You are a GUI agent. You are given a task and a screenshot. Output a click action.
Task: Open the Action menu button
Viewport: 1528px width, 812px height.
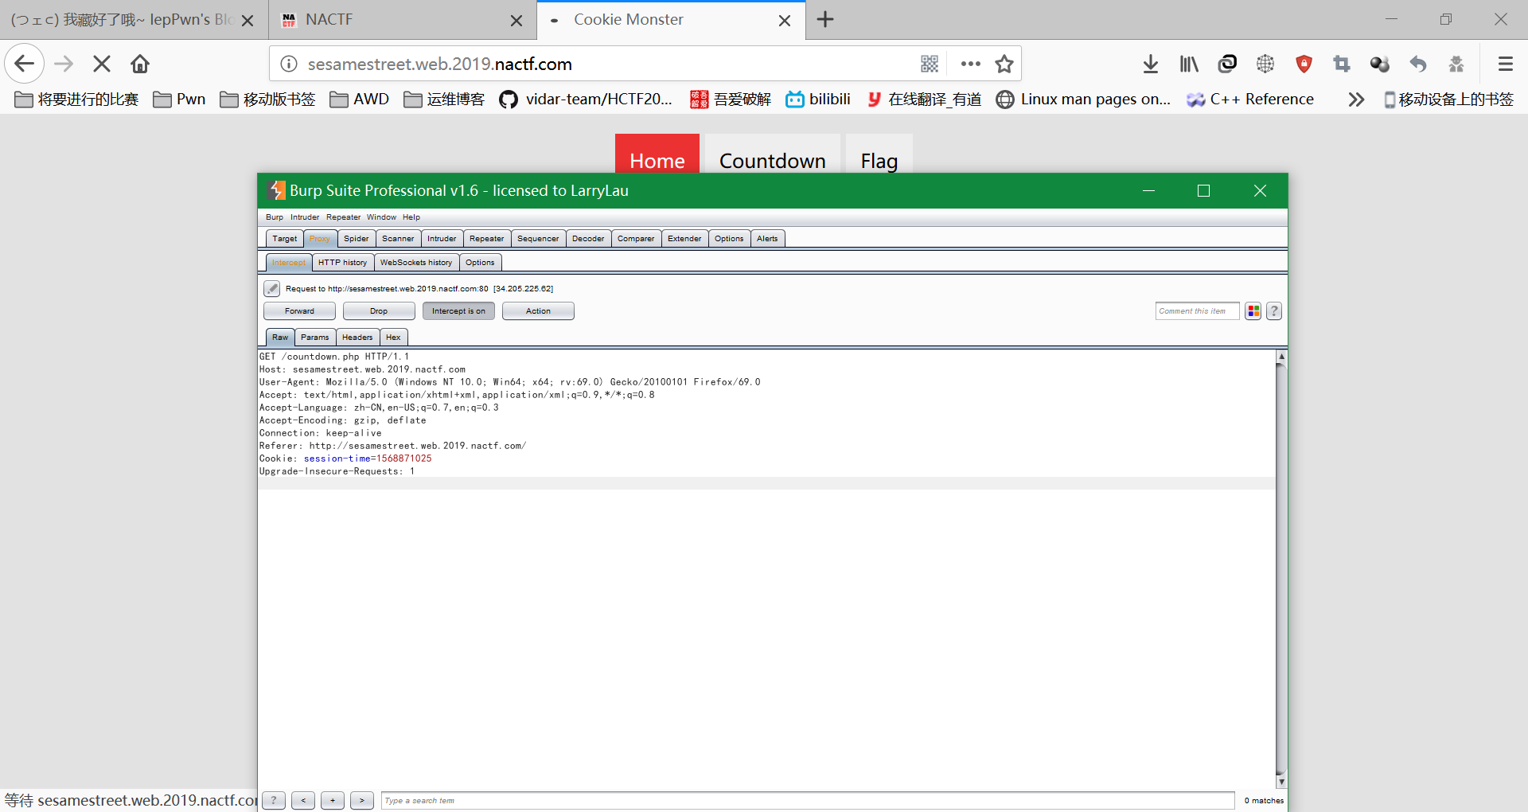point(538,311)
